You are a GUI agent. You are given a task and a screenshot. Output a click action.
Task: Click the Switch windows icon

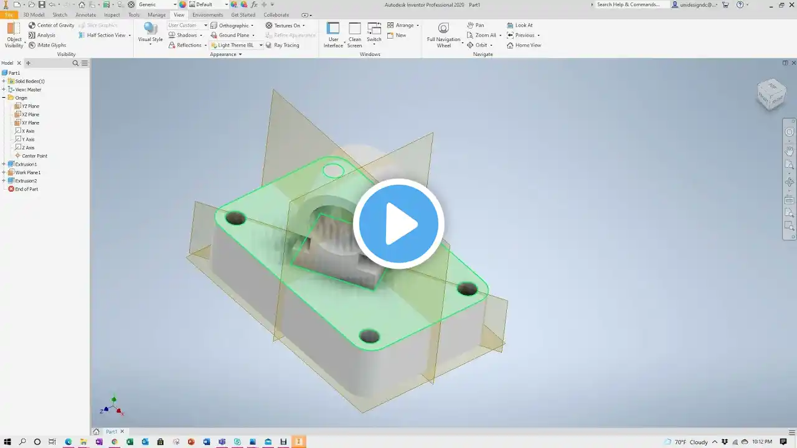[374, 29]
